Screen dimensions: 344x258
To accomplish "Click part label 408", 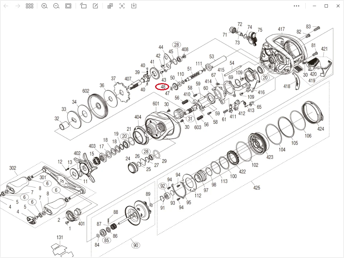I will [185, 49].
